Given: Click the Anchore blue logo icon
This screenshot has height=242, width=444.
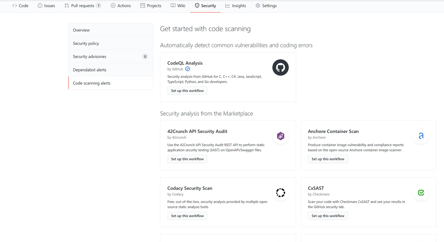Looking at the screenshot, I should [421, 136].
